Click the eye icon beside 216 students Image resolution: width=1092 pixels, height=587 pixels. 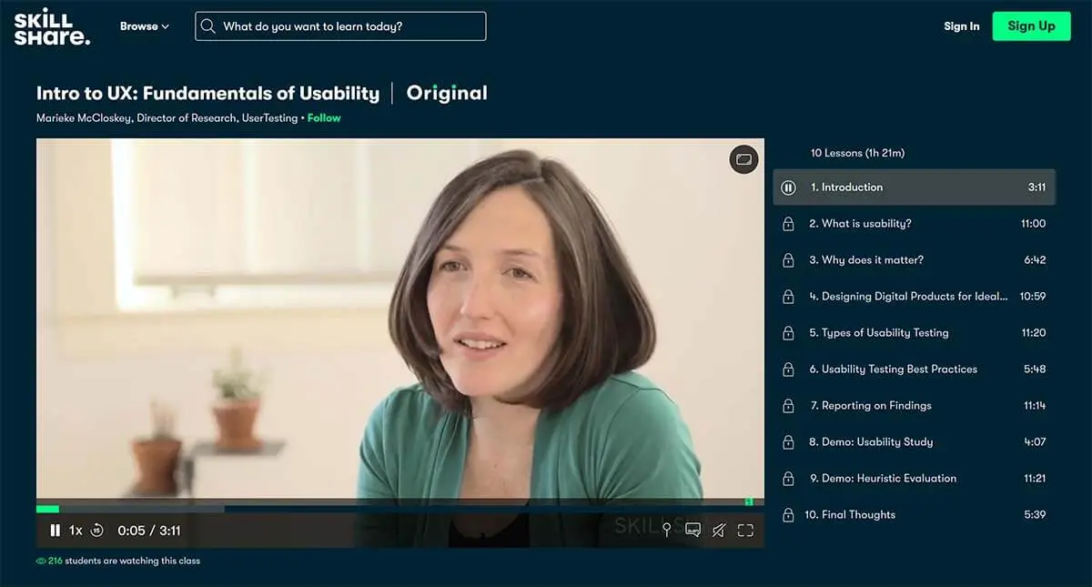(41, 562)
